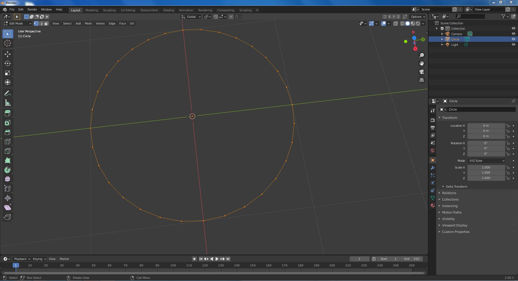This screenshot has height=281, width=518.
Task: Switch to the Modeling workspace tab
Action: [92, 10]
